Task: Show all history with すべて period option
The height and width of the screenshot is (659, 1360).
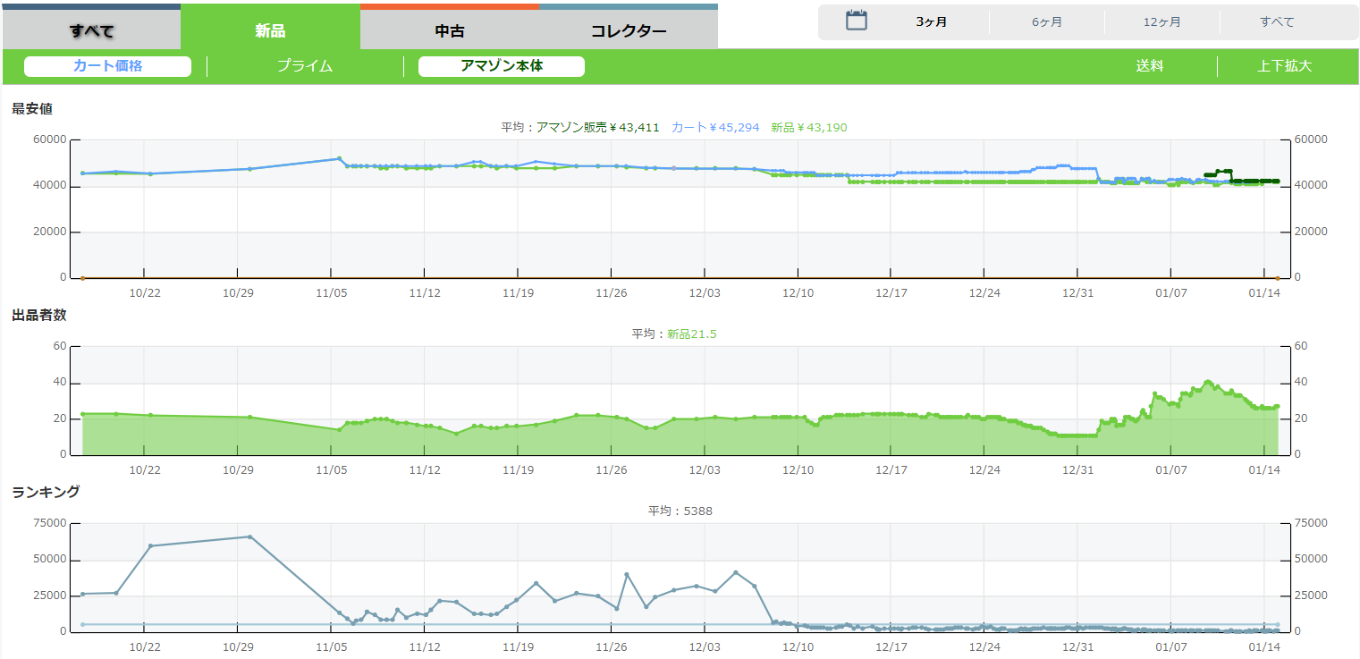Action: 1277,22
